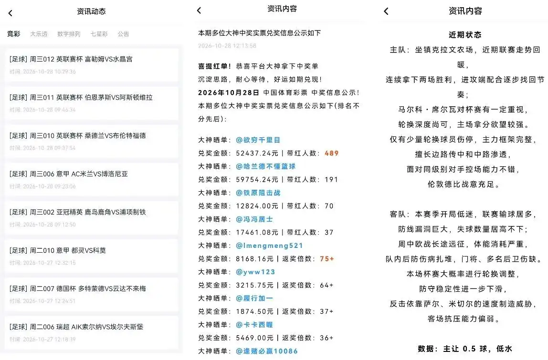Click the 资讯动态 page title
The height and width of the screenshot is (360, 548).
[91, 11]
